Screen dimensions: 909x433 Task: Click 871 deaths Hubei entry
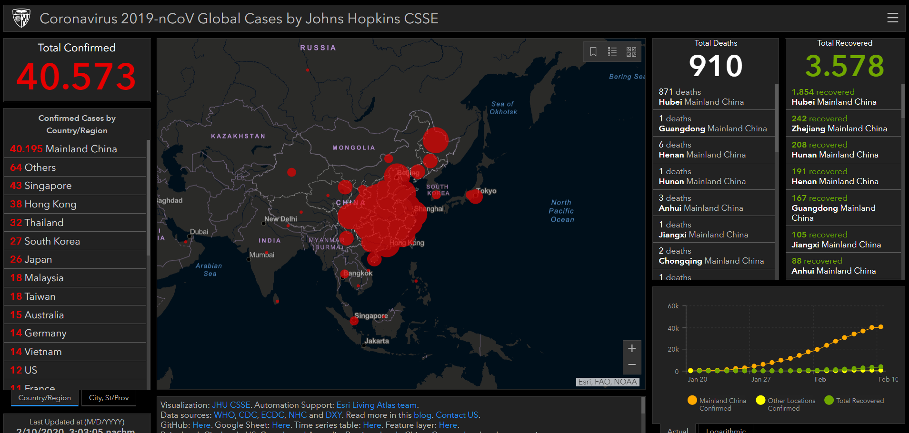[x=714, y=97]
